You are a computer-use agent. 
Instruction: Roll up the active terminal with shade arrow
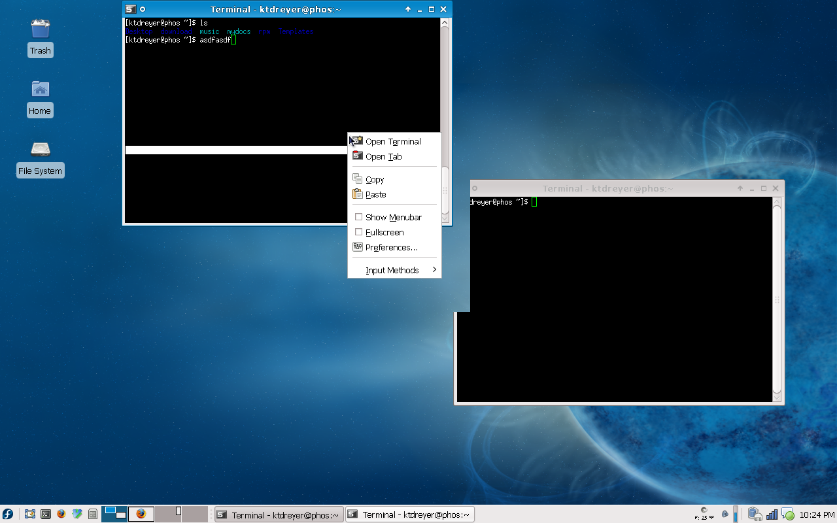pyautogui.click(x=408, y=10)
